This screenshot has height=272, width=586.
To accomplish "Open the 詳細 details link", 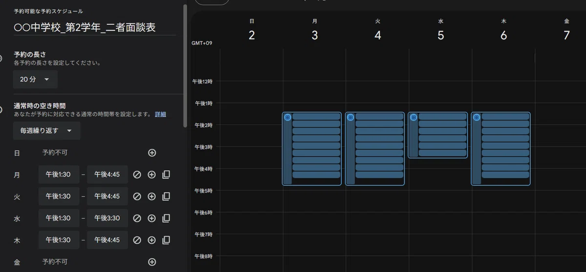I will click(160, 114).
